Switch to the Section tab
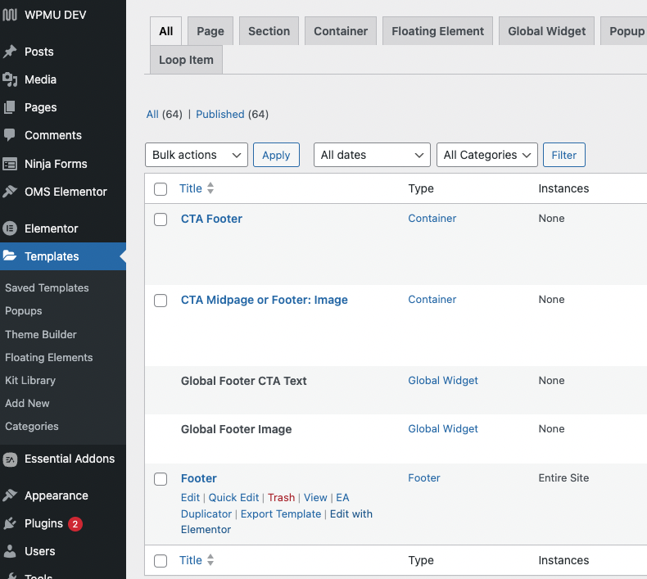This screenshot has width=647, height=579. tap(269, 31)
